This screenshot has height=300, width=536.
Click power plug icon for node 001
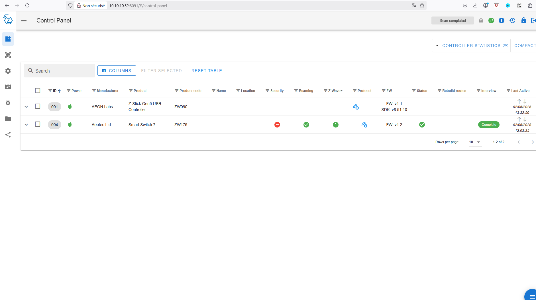coord(70,107)
